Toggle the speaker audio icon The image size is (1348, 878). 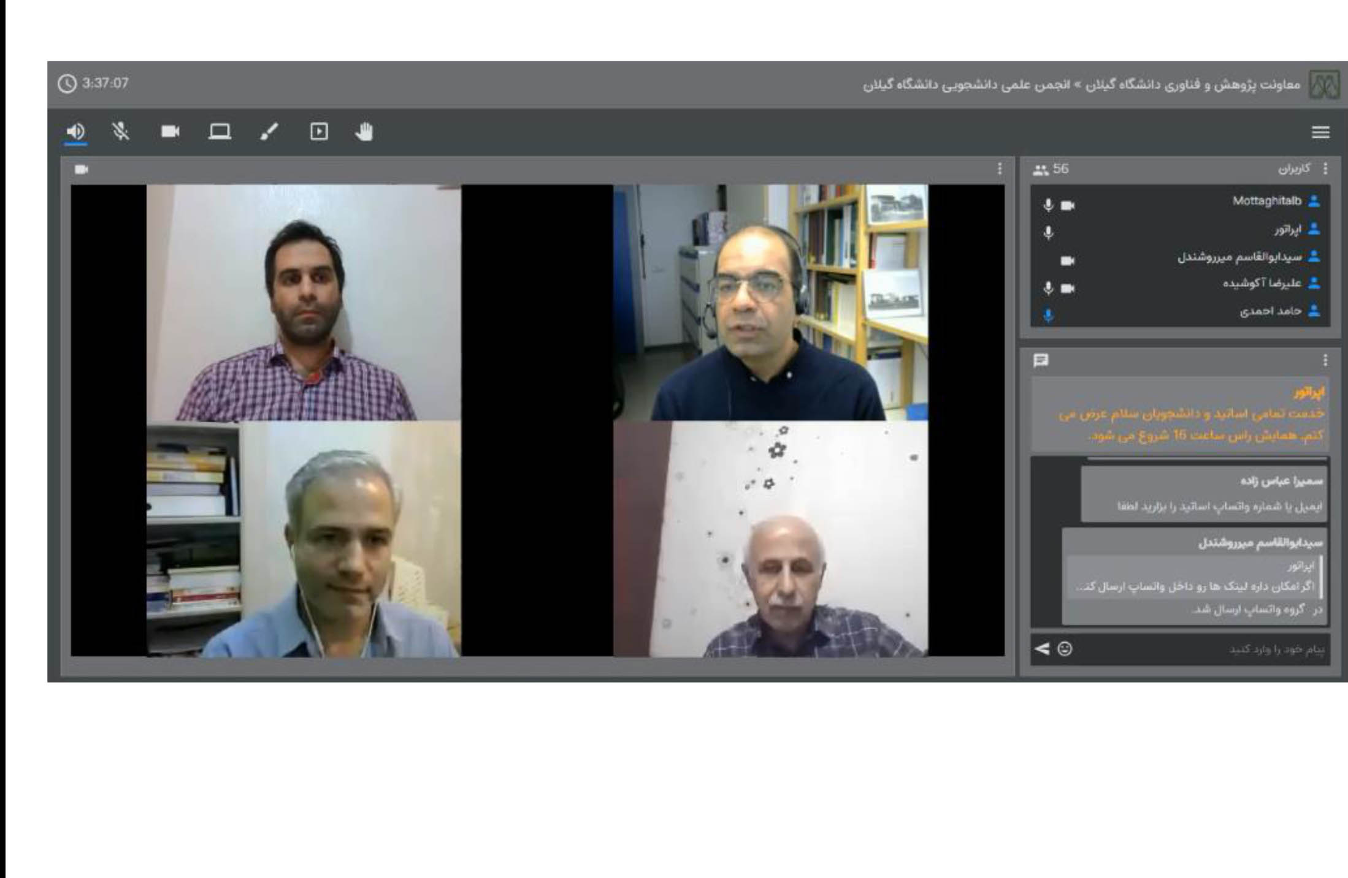(75, 132)
